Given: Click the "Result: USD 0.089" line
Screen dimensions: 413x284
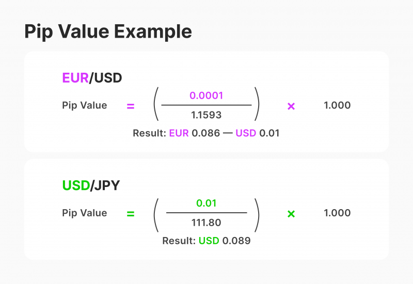Looking at the screenshot, I should (206, 241).
